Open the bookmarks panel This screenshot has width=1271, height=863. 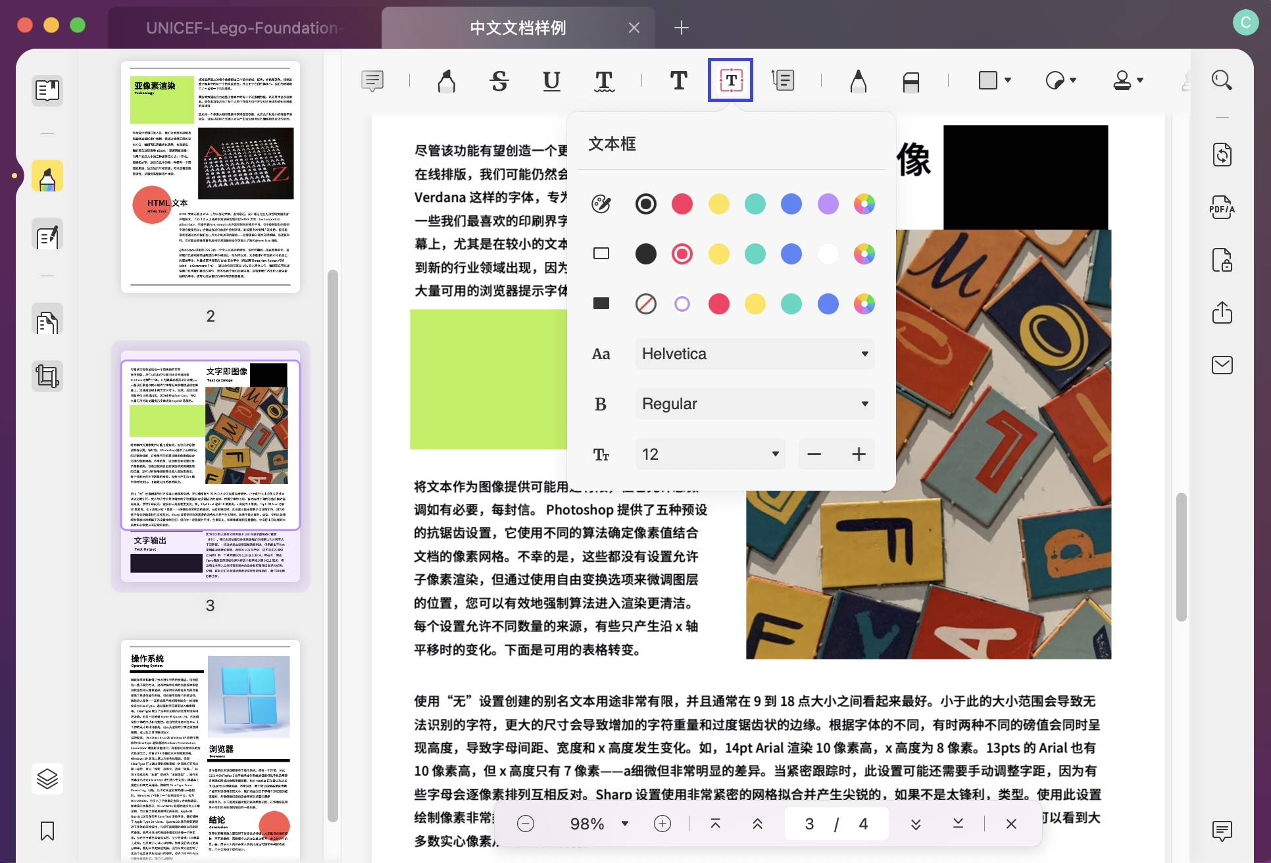point(47,831)
